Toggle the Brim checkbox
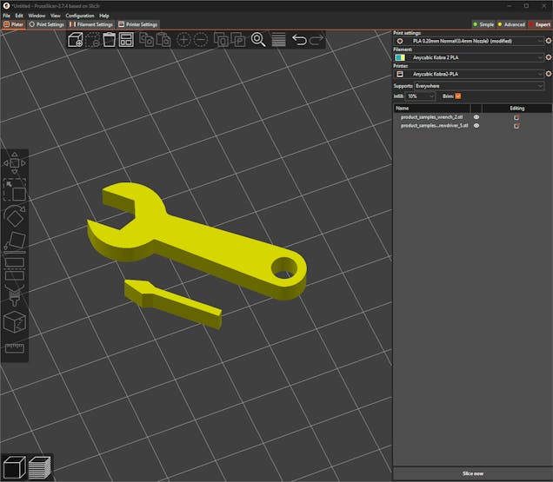The image size is (553, 482). (x=457, y=96)
